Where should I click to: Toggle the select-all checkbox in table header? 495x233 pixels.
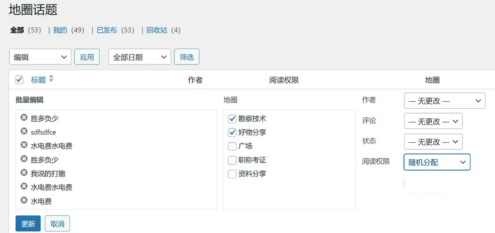click(x=19, y=80)
